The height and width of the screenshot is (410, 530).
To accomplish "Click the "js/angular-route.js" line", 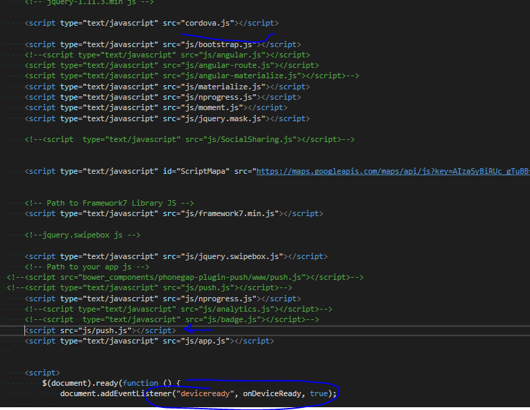I will [172, 66].
